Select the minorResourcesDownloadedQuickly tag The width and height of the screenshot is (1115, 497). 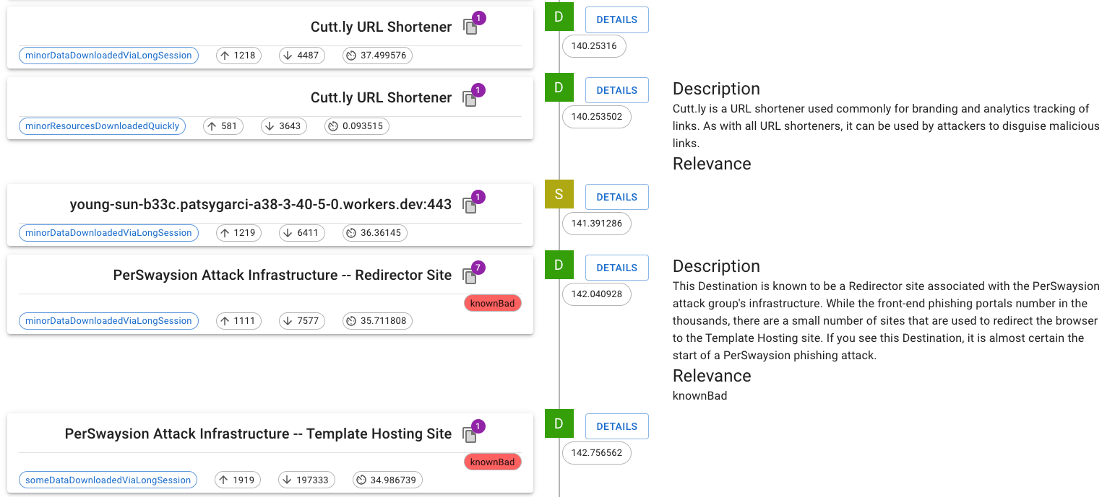coord(102,126)
